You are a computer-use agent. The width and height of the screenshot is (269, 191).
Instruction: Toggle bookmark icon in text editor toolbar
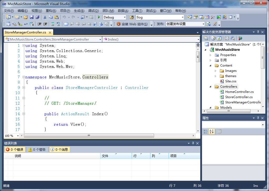(66, 24)
